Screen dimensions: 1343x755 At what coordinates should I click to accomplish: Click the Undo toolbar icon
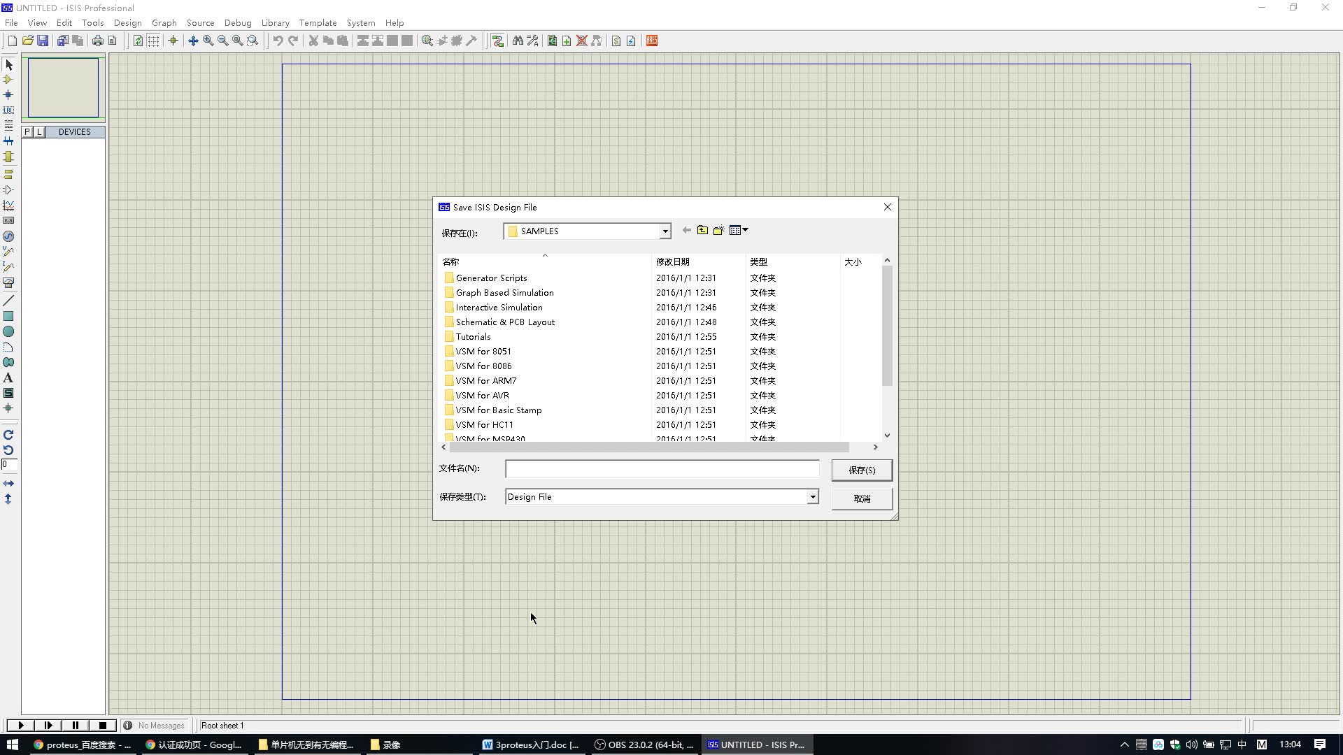point(278,41)
